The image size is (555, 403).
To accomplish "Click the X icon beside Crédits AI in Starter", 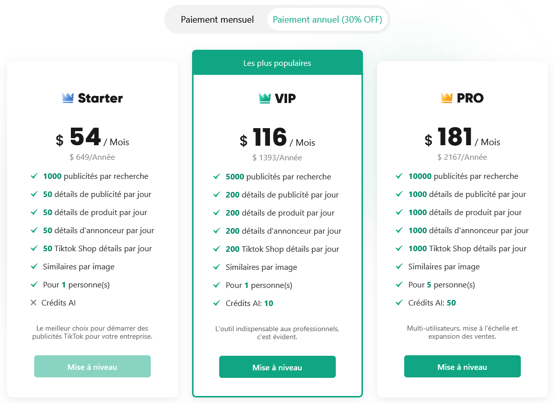I will coord(33,303).
